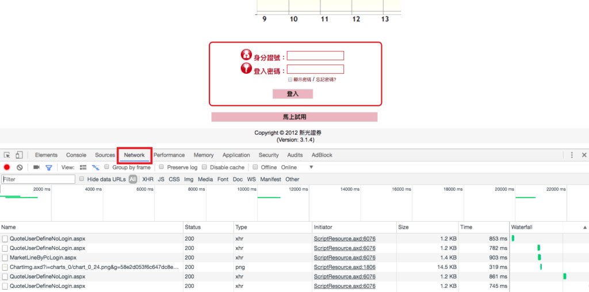Filter requests by Other
Viewport: 589px width, 292px height.
click(x=292, y=180)
